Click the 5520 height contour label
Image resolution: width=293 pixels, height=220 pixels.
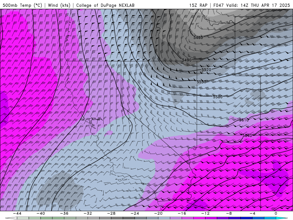(x=206, y=70)
